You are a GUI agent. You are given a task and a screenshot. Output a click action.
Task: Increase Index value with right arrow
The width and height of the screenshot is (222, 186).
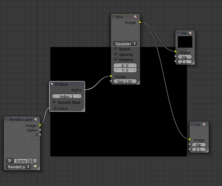tap(79, 96)
